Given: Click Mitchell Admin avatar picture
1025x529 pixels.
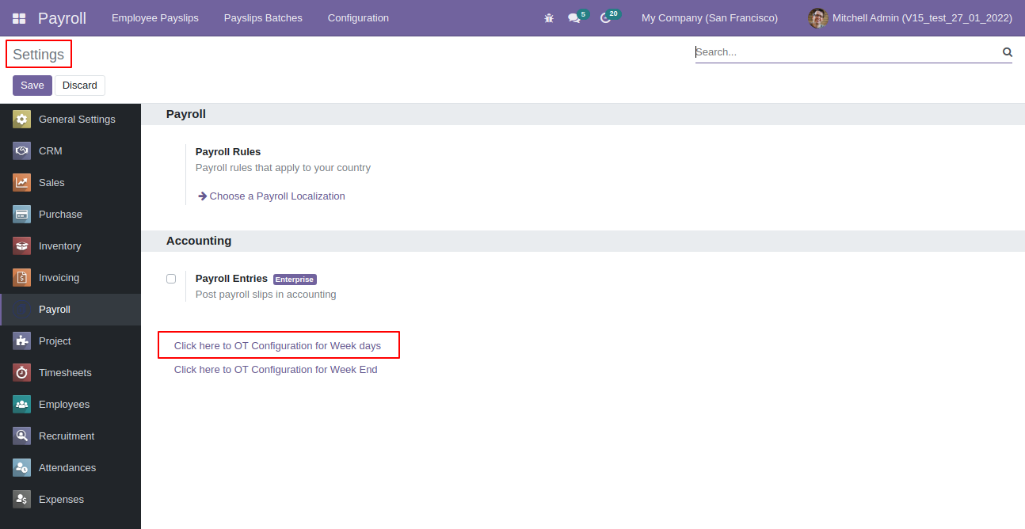Looking at the screenshot, I should point(817,17).
